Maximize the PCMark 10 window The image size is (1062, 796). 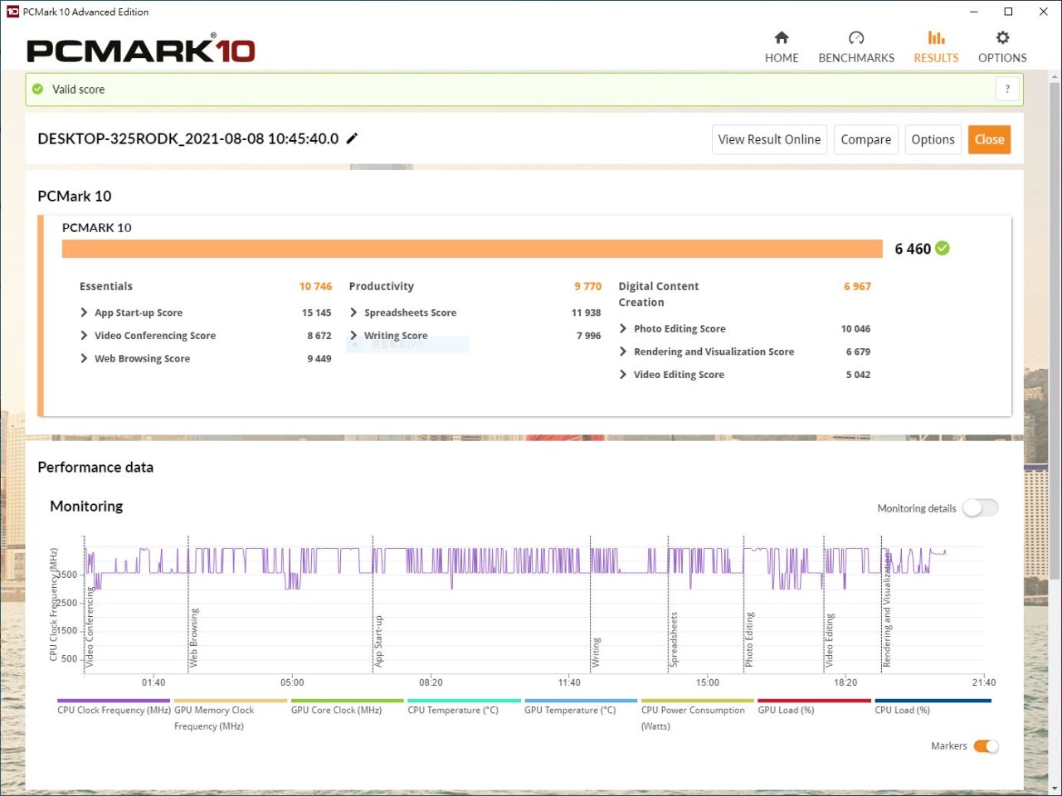click(1008, 12)
